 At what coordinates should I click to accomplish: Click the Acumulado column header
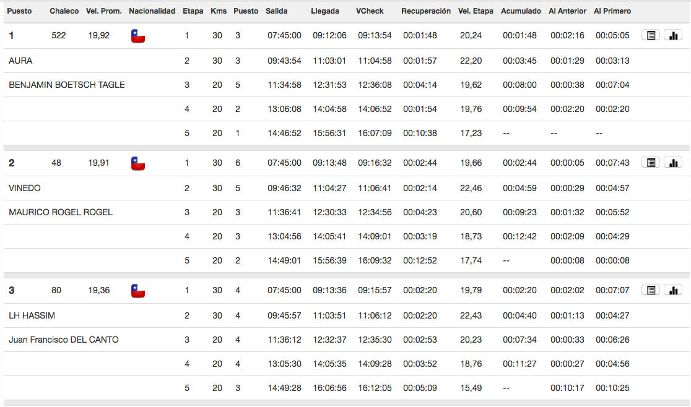(x=521, y=11)
